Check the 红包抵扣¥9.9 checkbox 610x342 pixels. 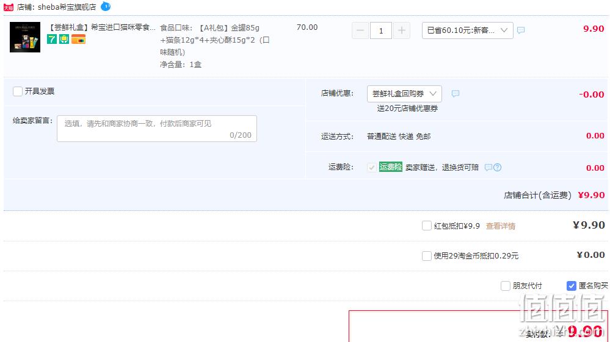click(x=427, y=226)
